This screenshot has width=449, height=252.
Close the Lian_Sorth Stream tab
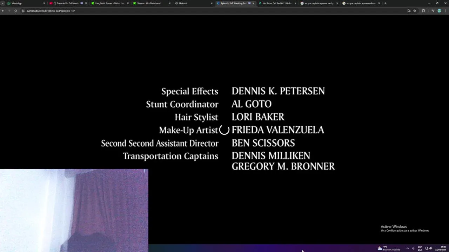click(x=128, y=3)
